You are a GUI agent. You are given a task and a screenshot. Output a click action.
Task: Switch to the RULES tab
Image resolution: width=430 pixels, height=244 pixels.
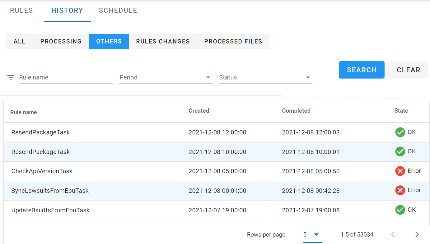coord(21,10)
